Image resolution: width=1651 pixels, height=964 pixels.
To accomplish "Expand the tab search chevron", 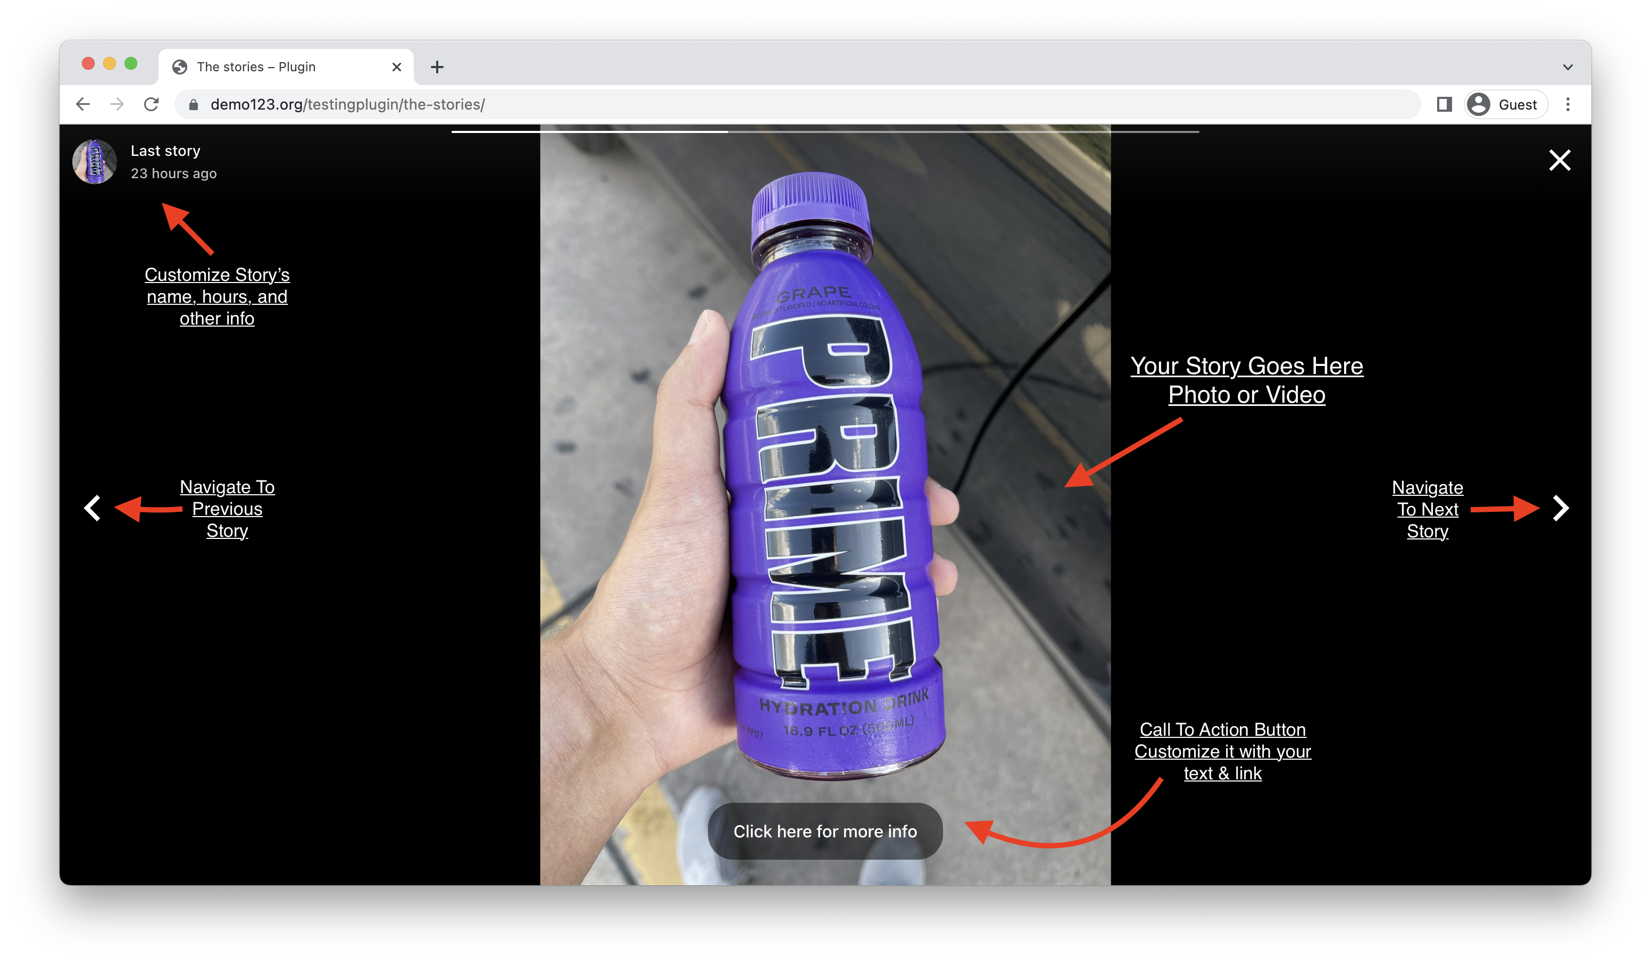I will (1567, 67).
